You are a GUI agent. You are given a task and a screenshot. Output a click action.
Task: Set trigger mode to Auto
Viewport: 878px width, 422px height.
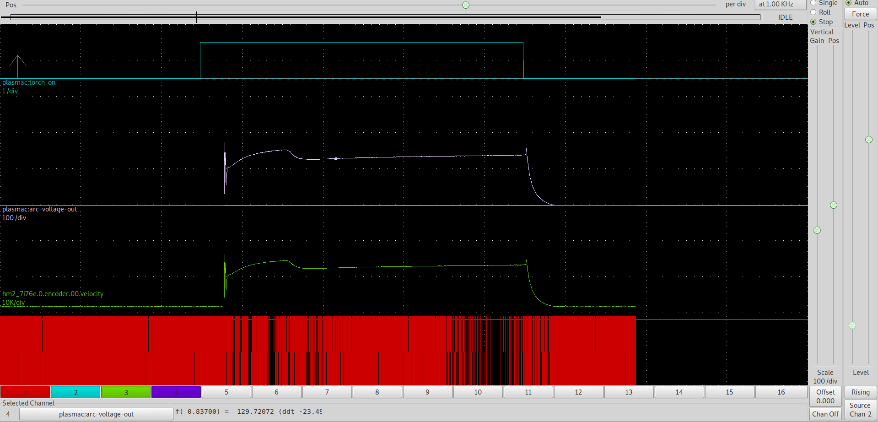(857, 3)
